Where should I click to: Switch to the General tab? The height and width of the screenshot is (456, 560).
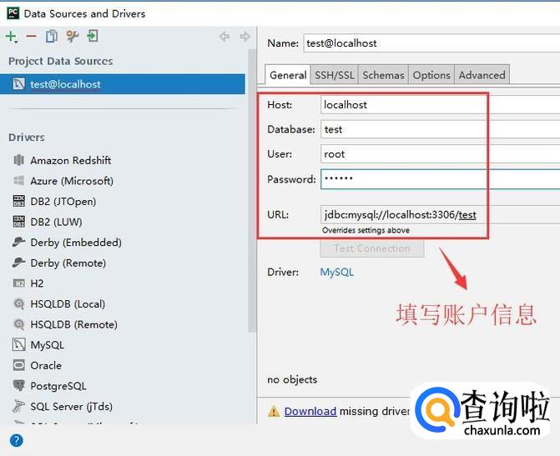(288, 75)
